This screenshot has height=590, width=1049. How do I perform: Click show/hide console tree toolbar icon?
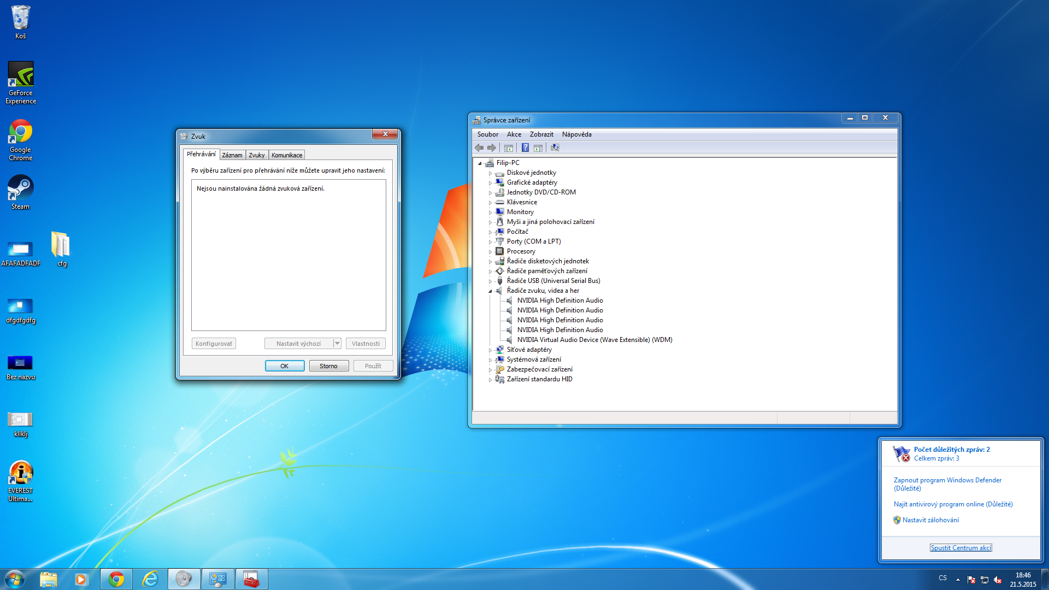(508, 148)
